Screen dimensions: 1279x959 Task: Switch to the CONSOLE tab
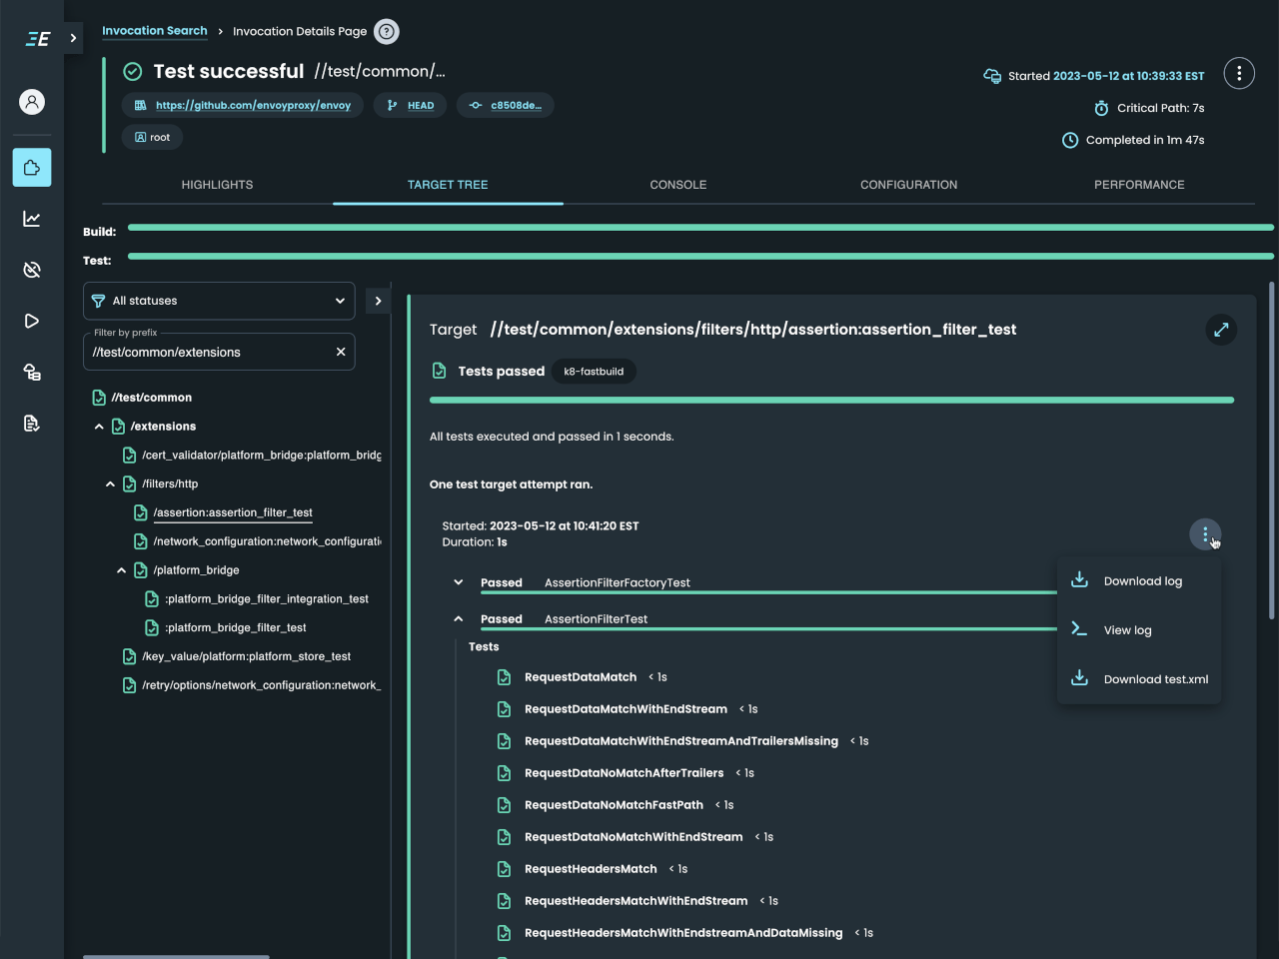tap(677, 185)
